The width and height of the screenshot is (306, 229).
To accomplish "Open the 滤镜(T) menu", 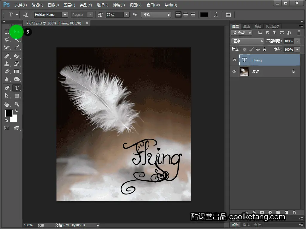I will point(119,5).
